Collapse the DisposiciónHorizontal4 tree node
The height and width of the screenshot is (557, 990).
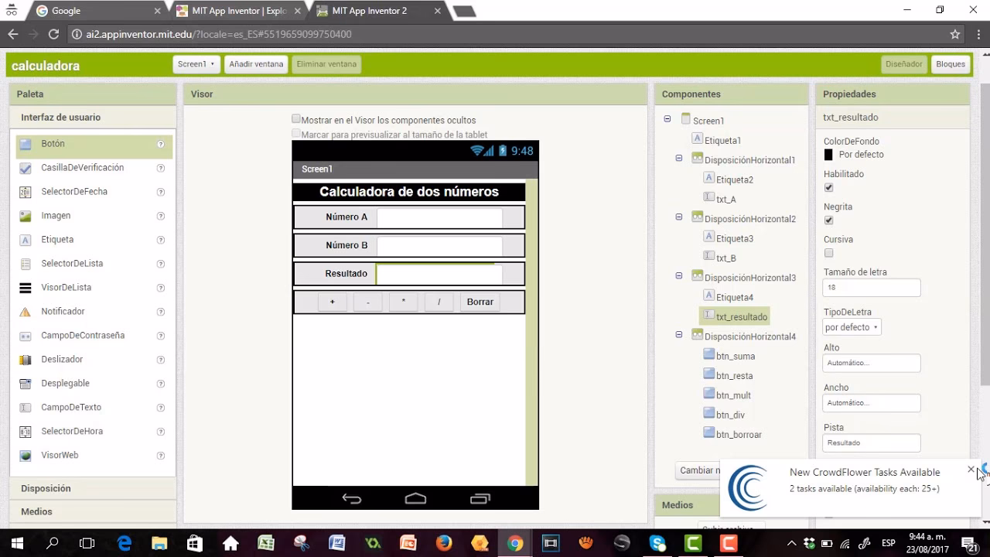(x=679, y=335)
